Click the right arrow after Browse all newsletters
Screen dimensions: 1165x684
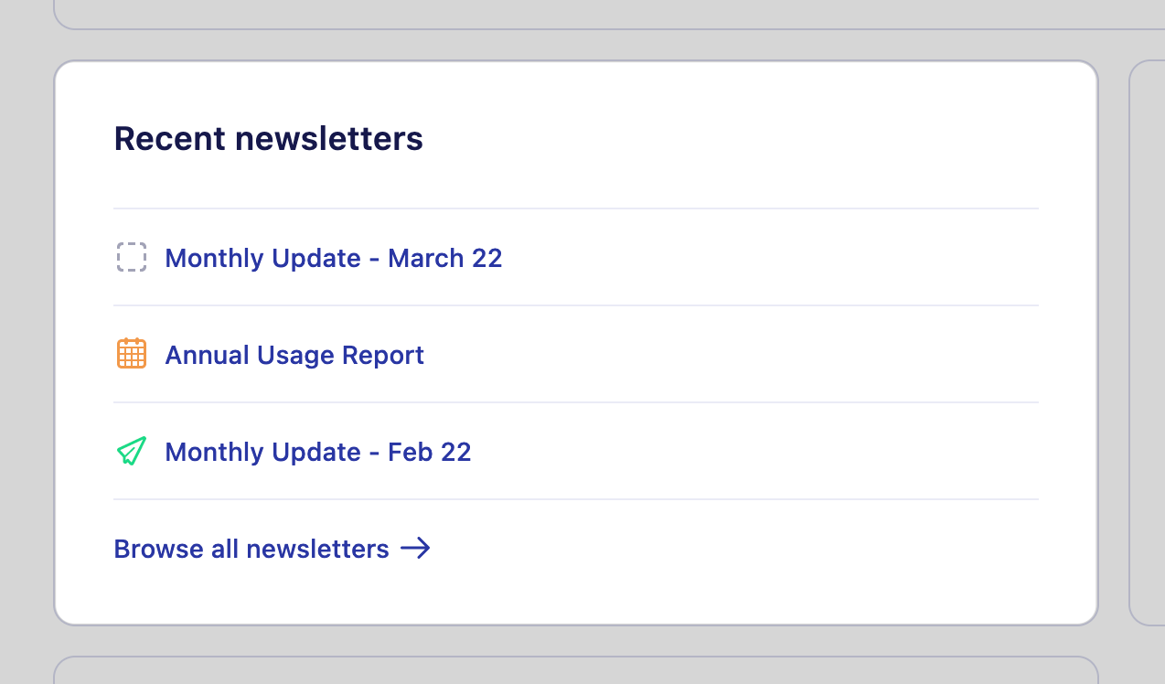415,549
